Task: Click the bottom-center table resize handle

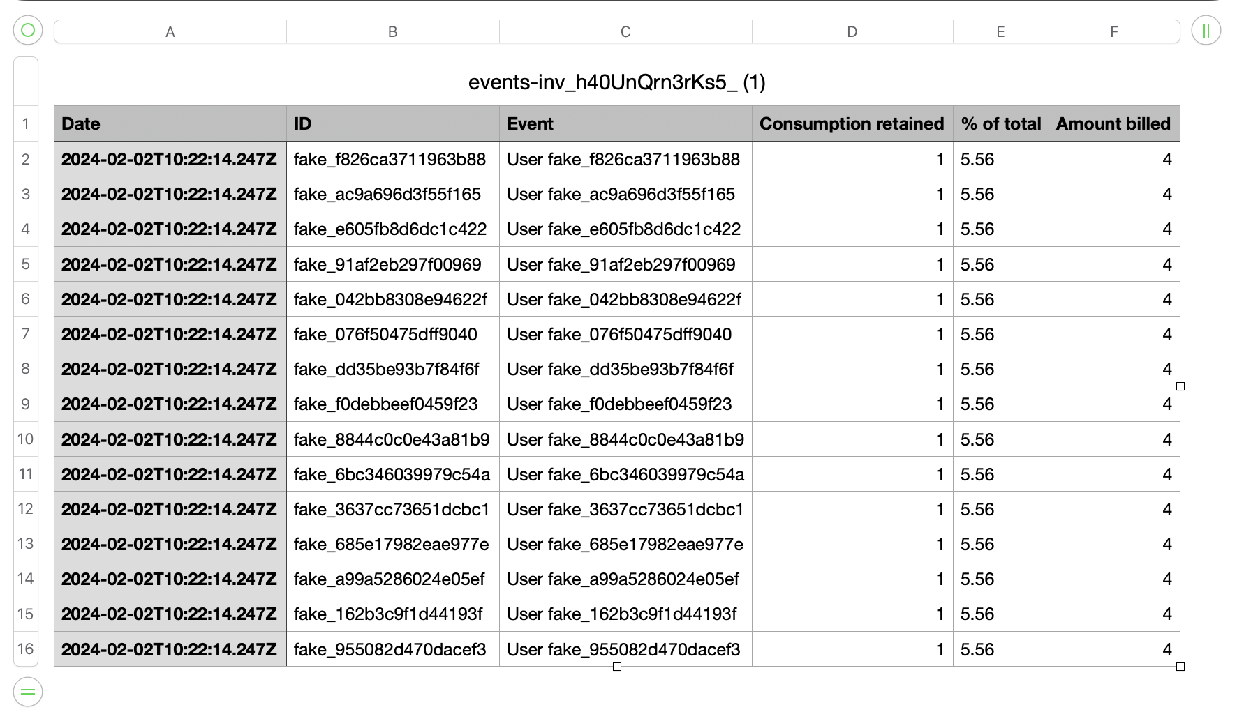Action: tap(617, 667)
